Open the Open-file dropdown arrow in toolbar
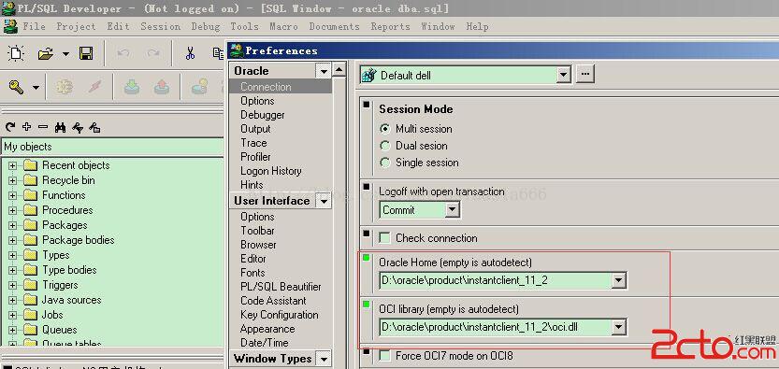 pos(65,53)
